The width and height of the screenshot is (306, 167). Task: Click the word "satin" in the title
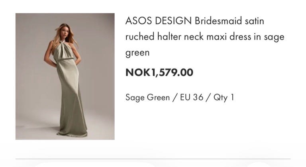[x=255, y=21]
